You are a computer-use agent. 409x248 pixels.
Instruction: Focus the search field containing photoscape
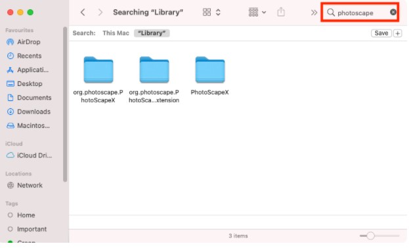(360, 12)
